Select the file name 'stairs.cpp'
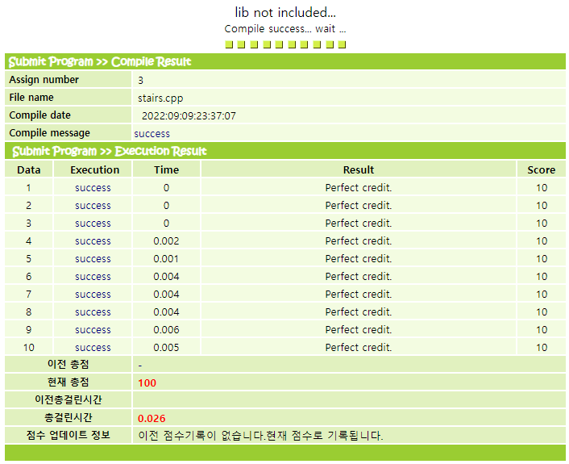Viewport: 569px width, 464px height. (160, 98)
